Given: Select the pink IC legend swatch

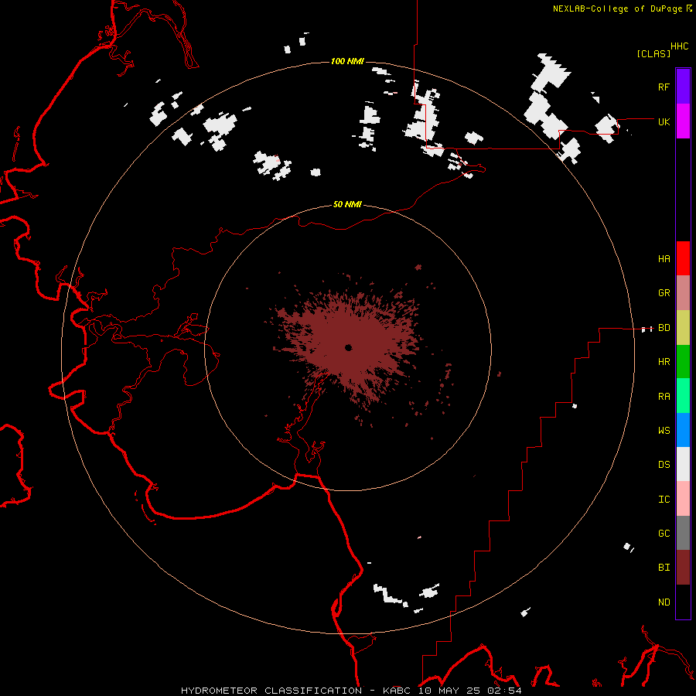Looking at the screenshot, I should (x=683, y=499).
